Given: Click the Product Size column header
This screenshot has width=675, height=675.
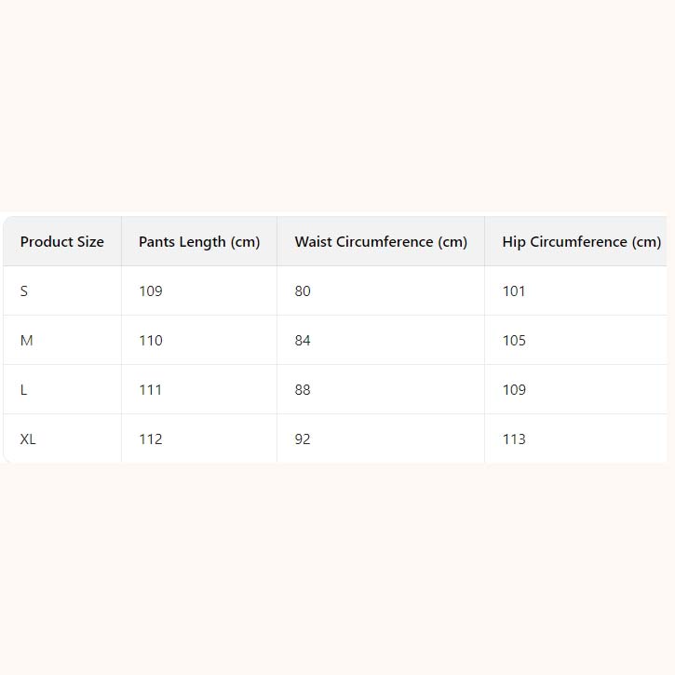Looking at the screenshot, I should (62, 242).
